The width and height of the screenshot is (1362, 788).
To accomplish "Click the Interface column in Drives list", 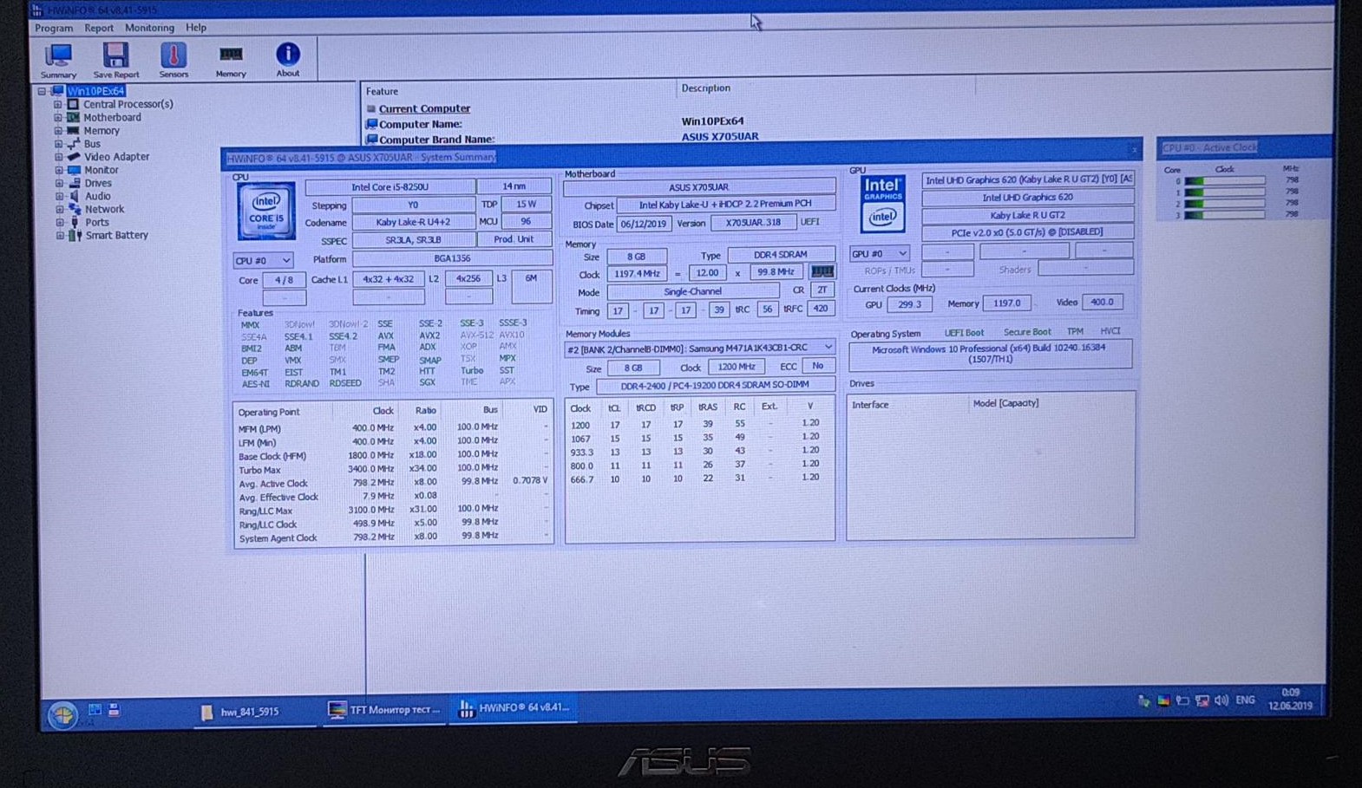I will (x=870, y=405).
